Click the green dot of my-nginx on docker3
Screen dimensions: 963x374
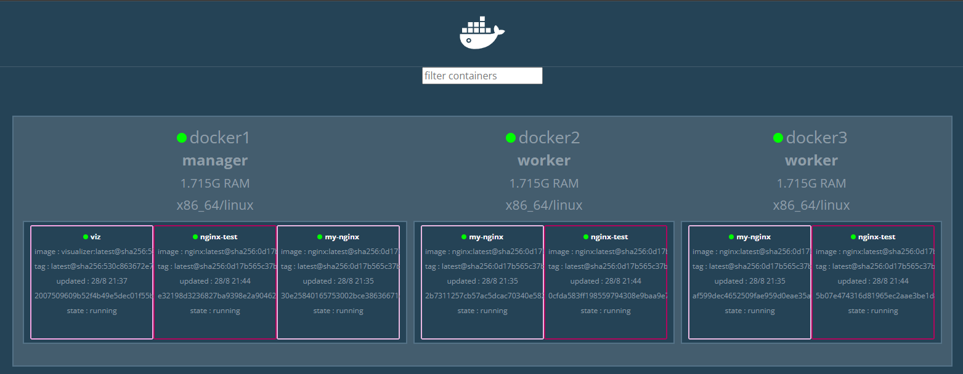click(x=731, y=237)
